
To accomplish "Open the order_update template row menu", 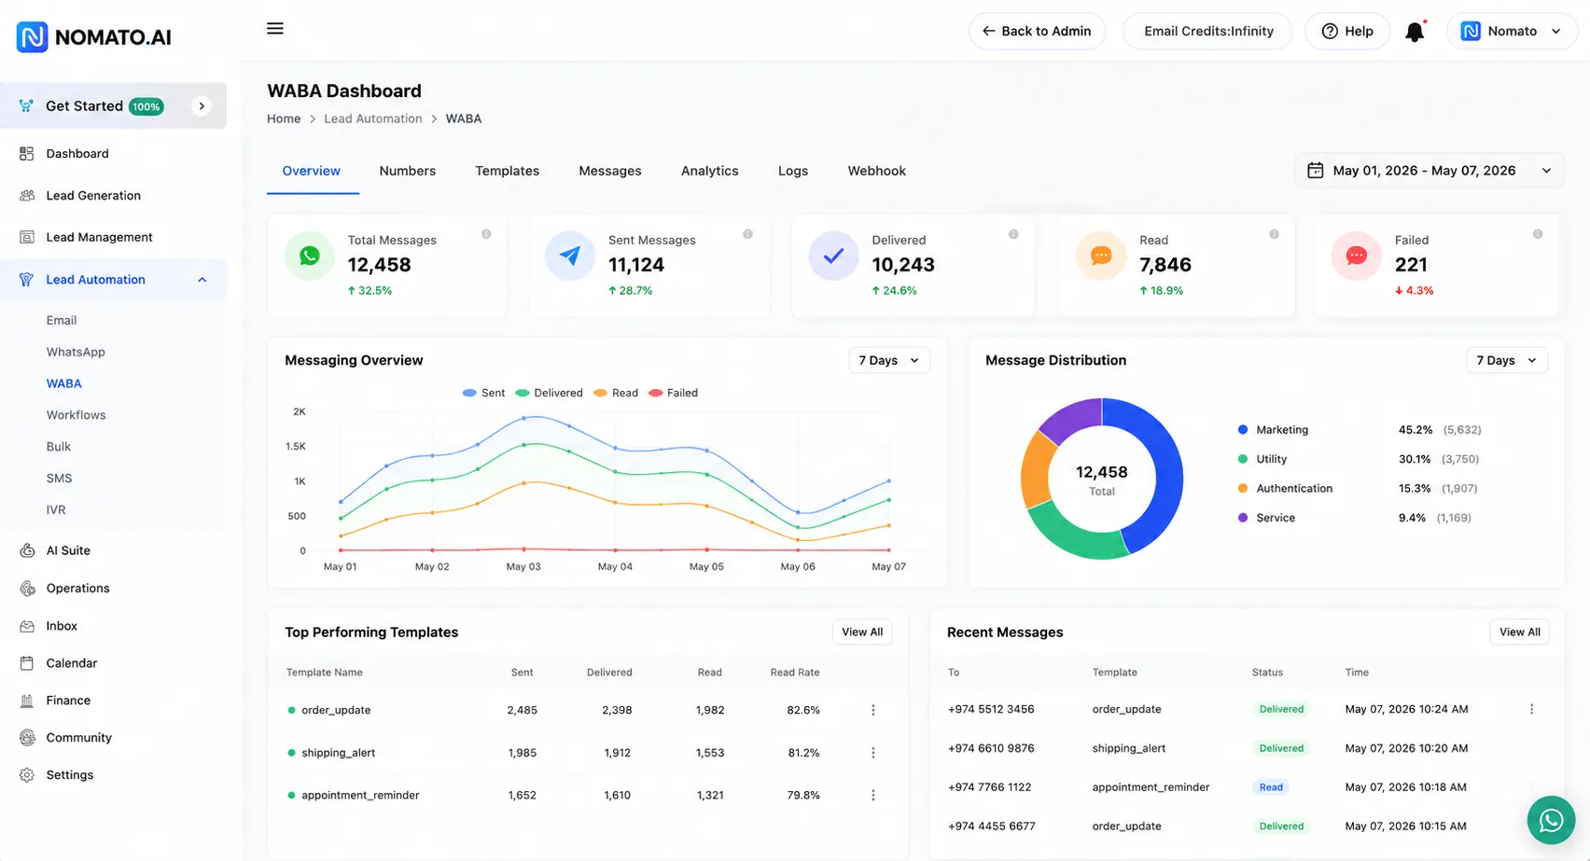I will tap(873, 711).
